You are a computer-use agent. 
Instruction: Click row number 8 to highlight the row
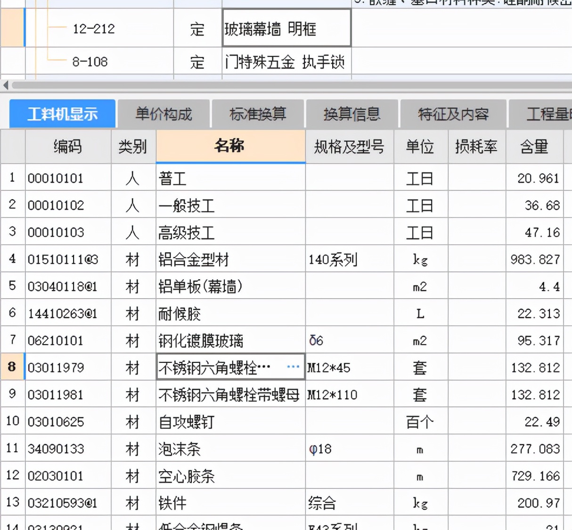pyautogui.click(x=12, y=367)
